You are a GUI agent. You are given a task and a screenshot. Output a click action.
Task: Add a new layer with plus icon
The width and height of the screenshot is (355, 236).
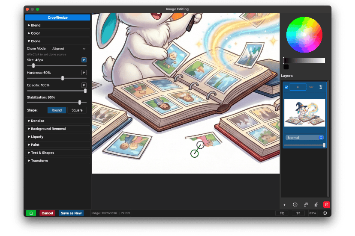[284, 205]
